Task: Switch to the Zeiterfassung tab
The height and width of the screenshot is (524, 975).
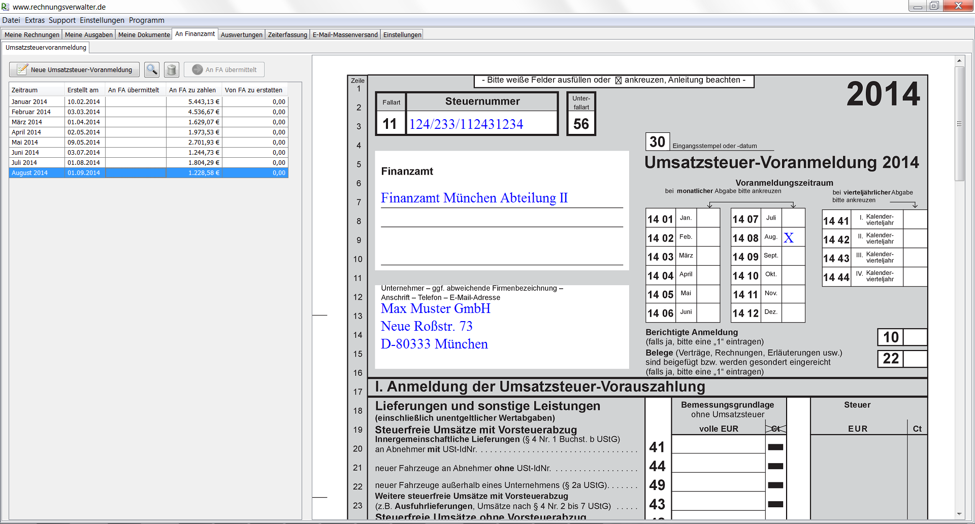Action: point(287,34)
